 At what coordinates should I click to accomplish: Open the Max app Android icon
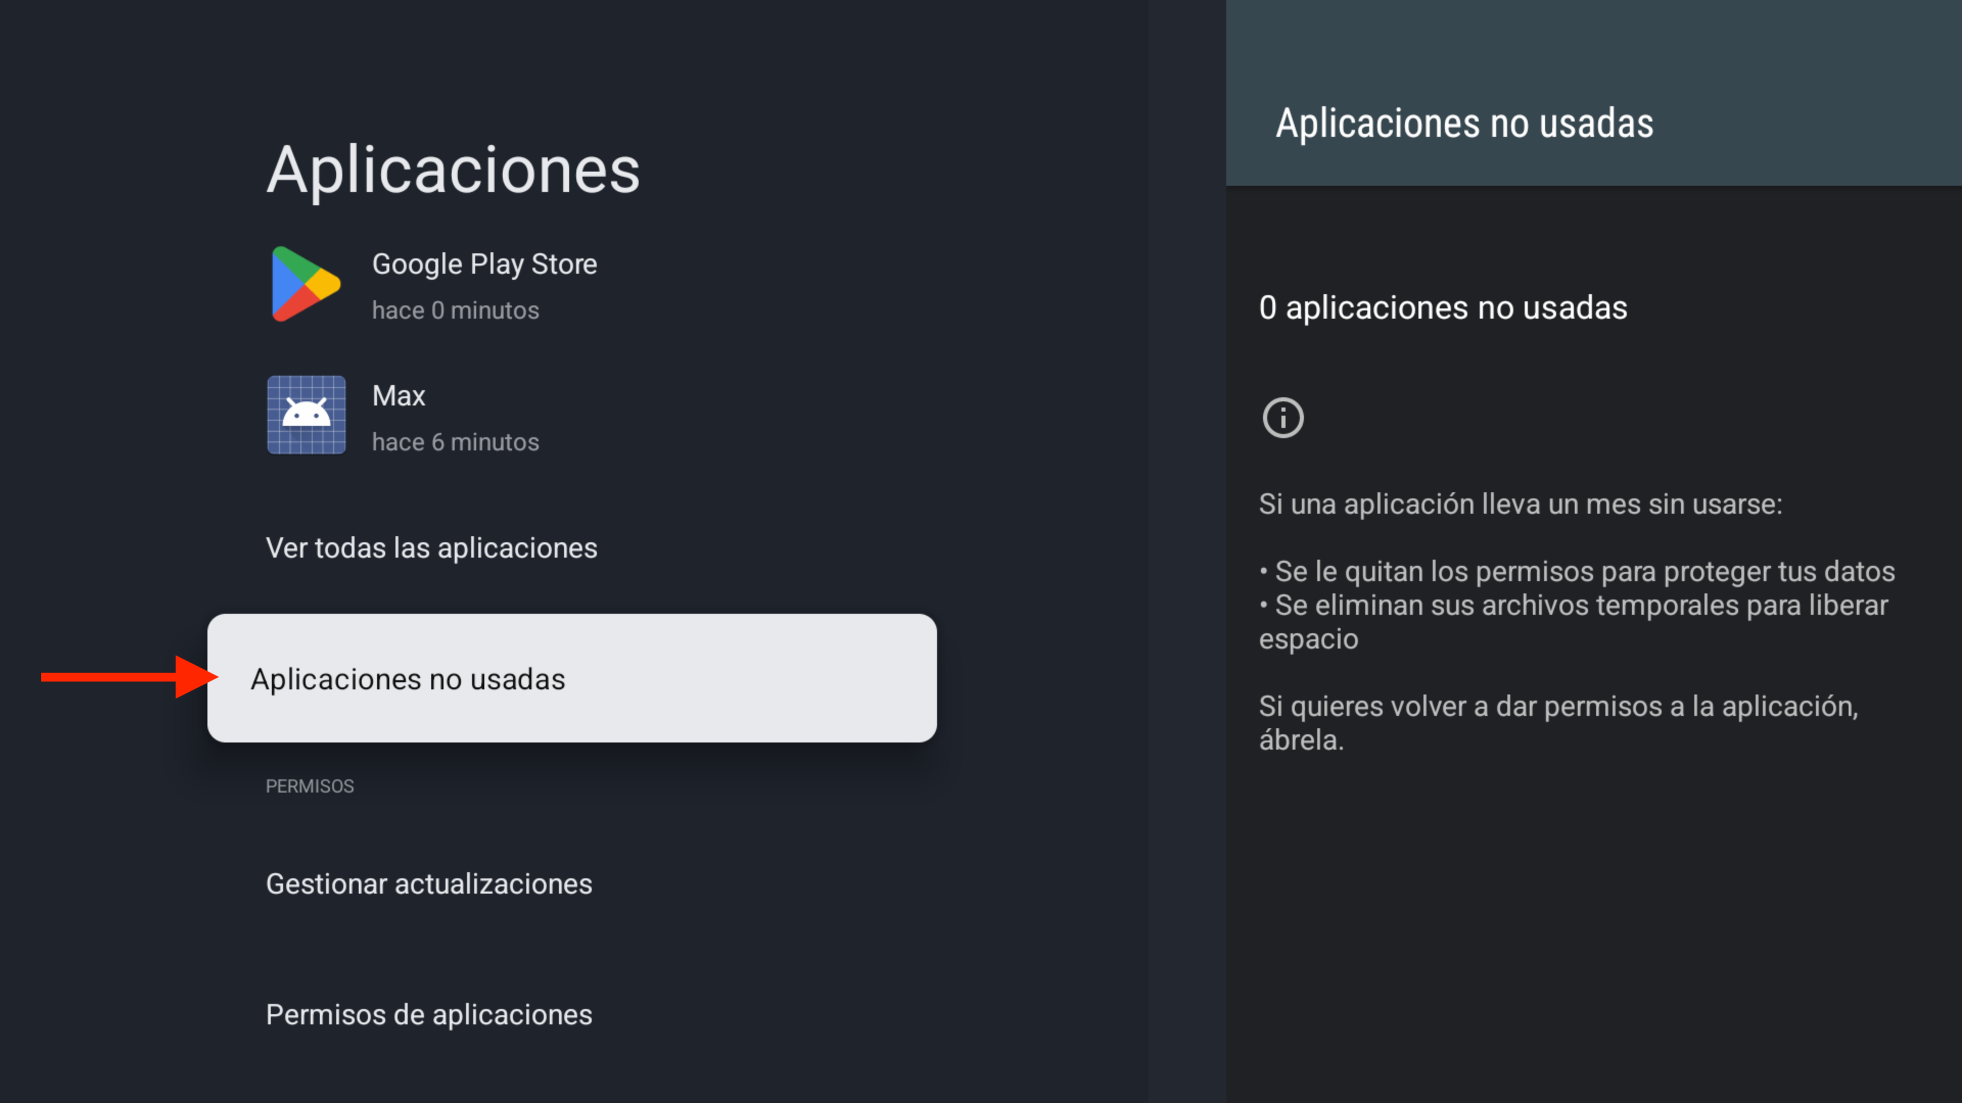point(306,415)
